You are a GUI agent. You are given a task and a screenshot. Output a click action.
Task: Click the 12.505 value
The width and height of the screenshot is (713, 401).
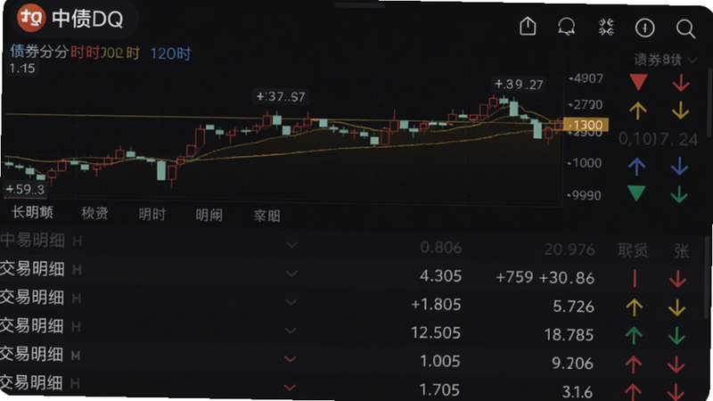point(436,332)
